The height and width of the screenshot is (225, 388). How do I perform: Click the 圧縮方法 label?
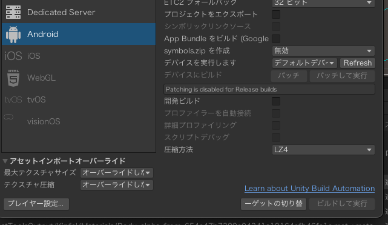(179, 150)
